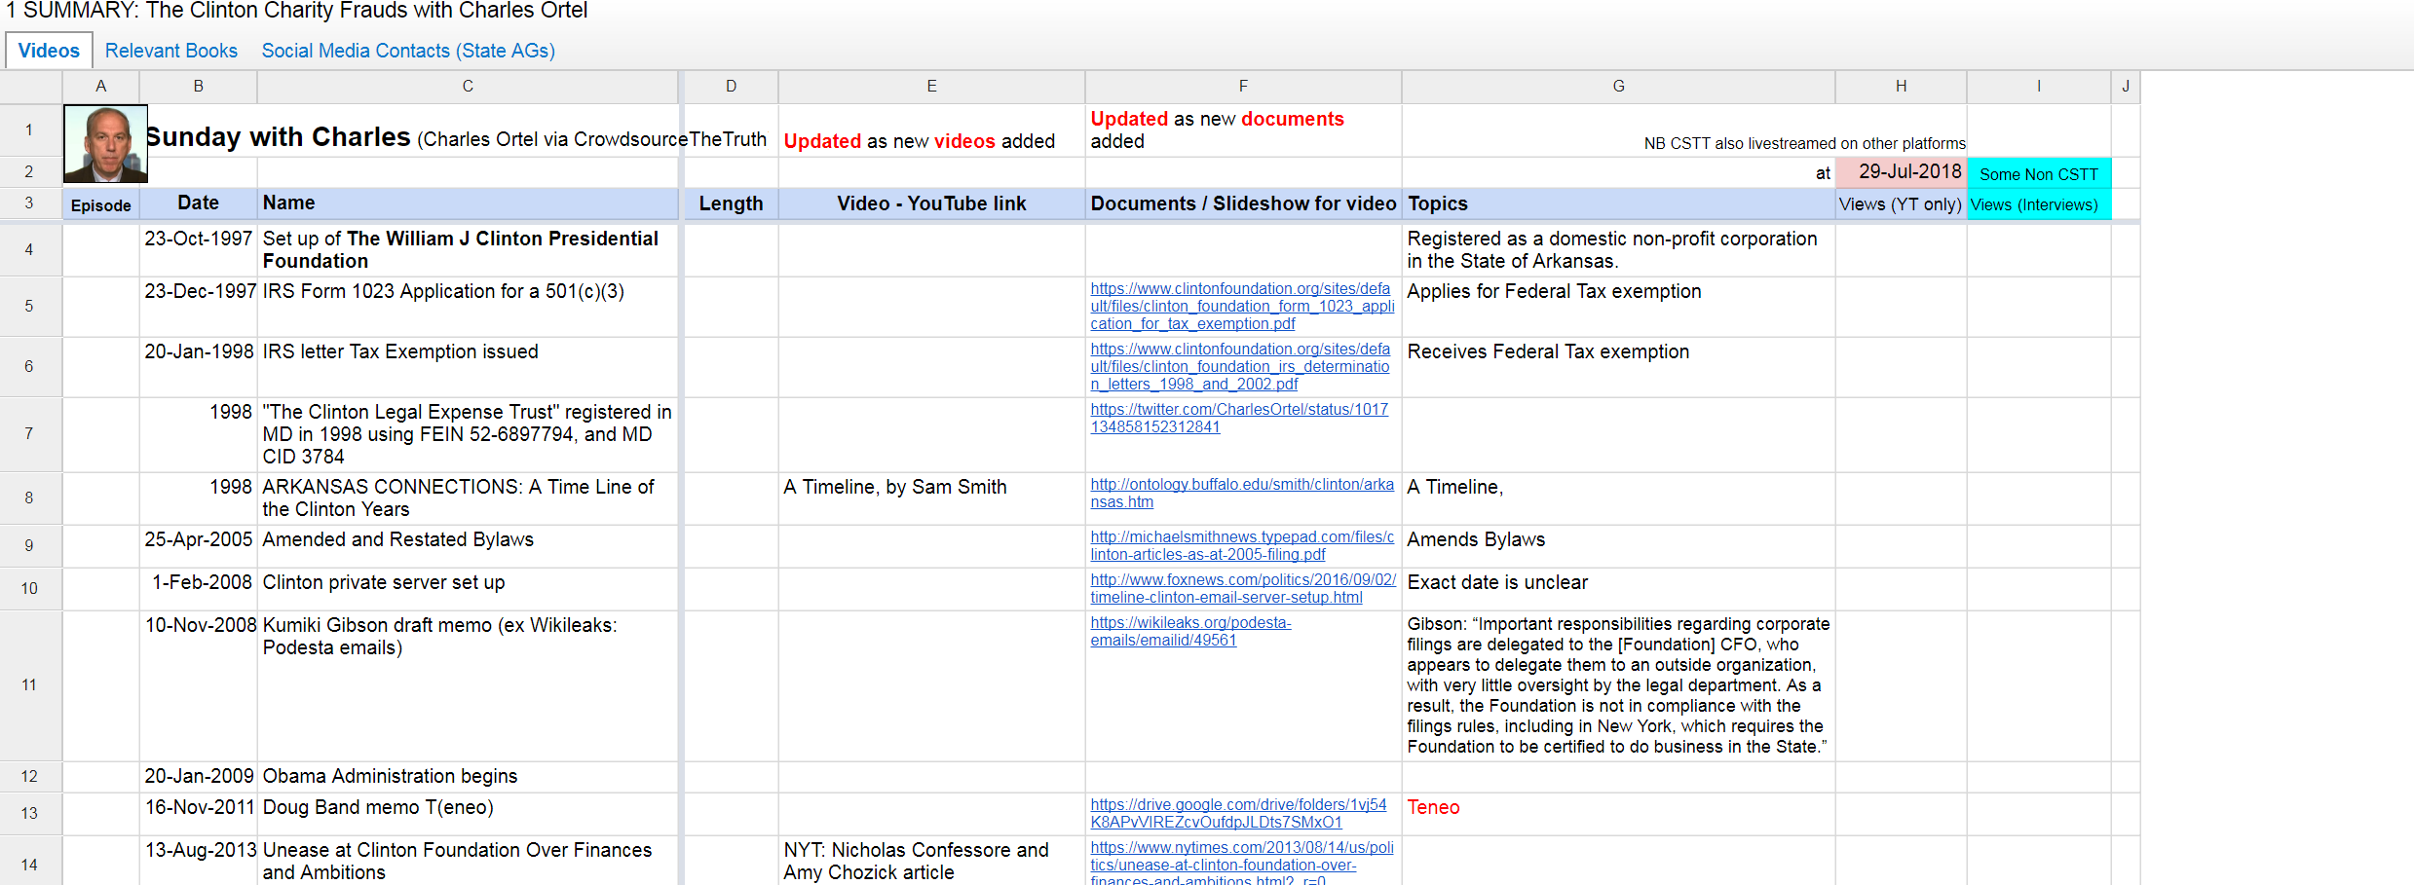This screenshot has height=885, width=2414.
Task: Open the Relevant Books sheet tab
Action: tap(171, 51)
